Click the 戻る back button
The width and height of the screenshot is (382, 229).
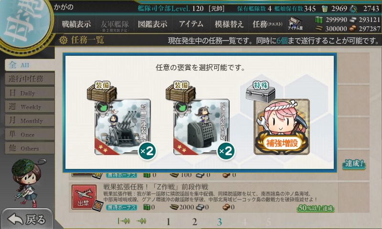[x=27, y=219]
